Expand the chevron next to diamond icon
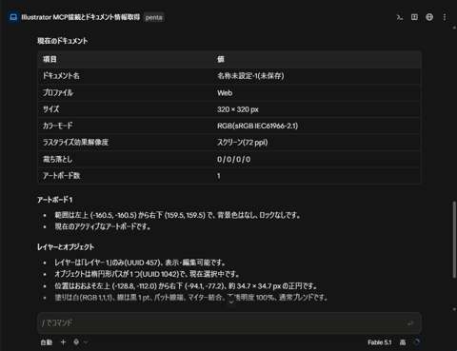This screenshot has height=351, width=457. tap(86, 341)
